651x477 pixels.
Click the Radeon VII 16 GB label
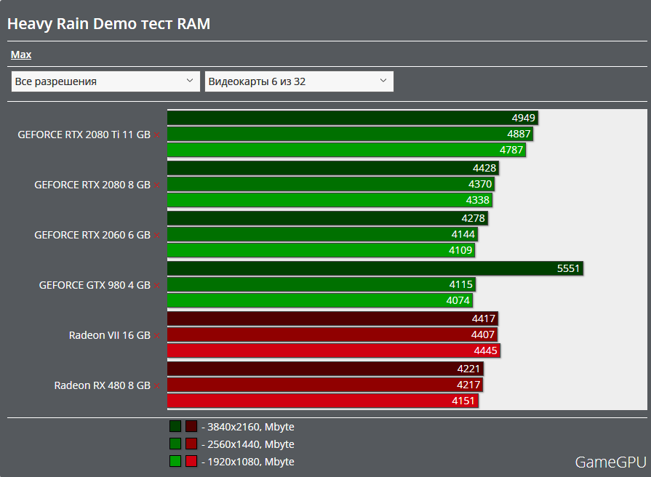[110, 335]
